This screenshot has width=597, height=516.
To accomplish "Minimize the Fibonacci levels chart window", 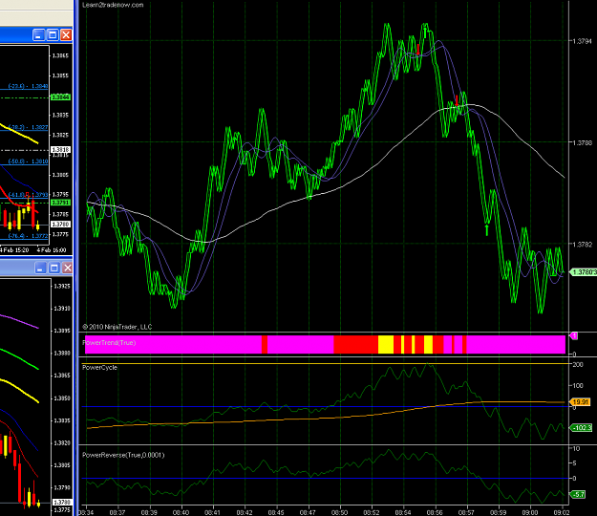I will tap(38, 35).
